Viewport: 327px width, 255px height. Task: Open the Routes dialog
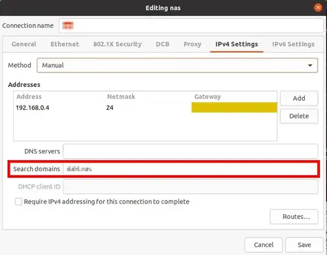[x=294, y=217]
